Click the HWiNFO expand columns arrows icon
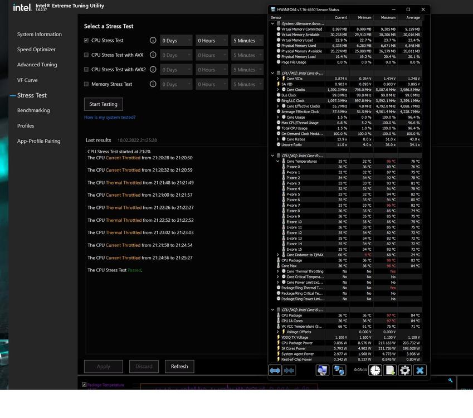 click(x=275, y=370)
